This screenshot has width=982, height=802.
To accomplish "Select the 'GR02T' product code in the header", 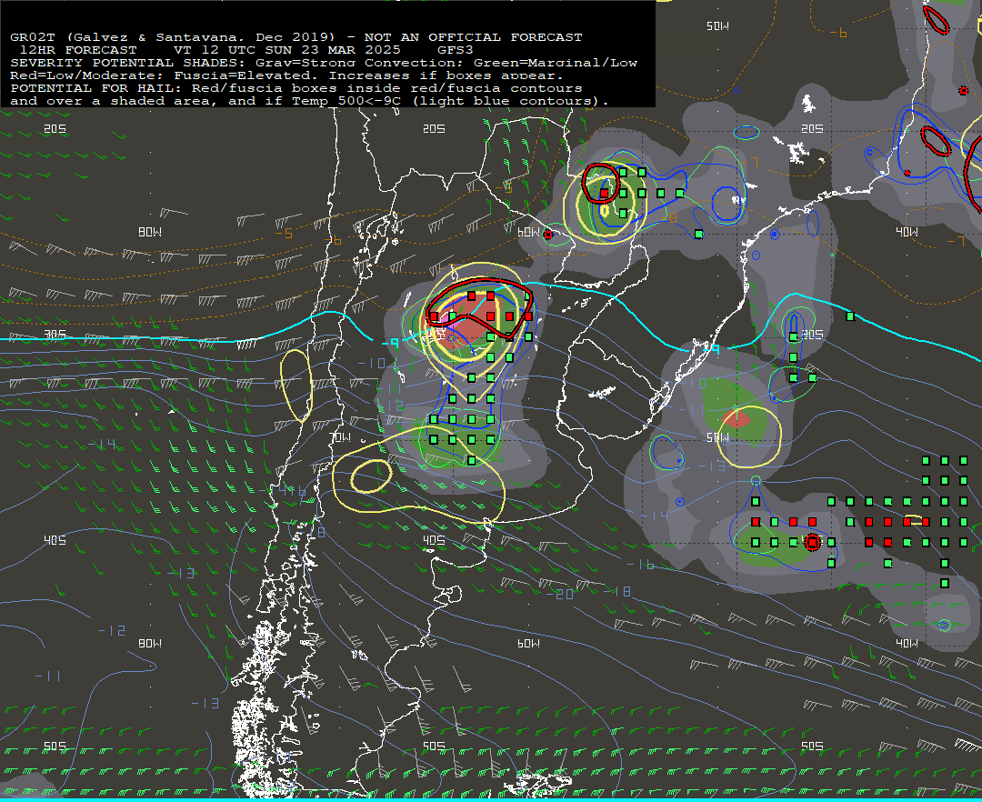I will (33, 37).
